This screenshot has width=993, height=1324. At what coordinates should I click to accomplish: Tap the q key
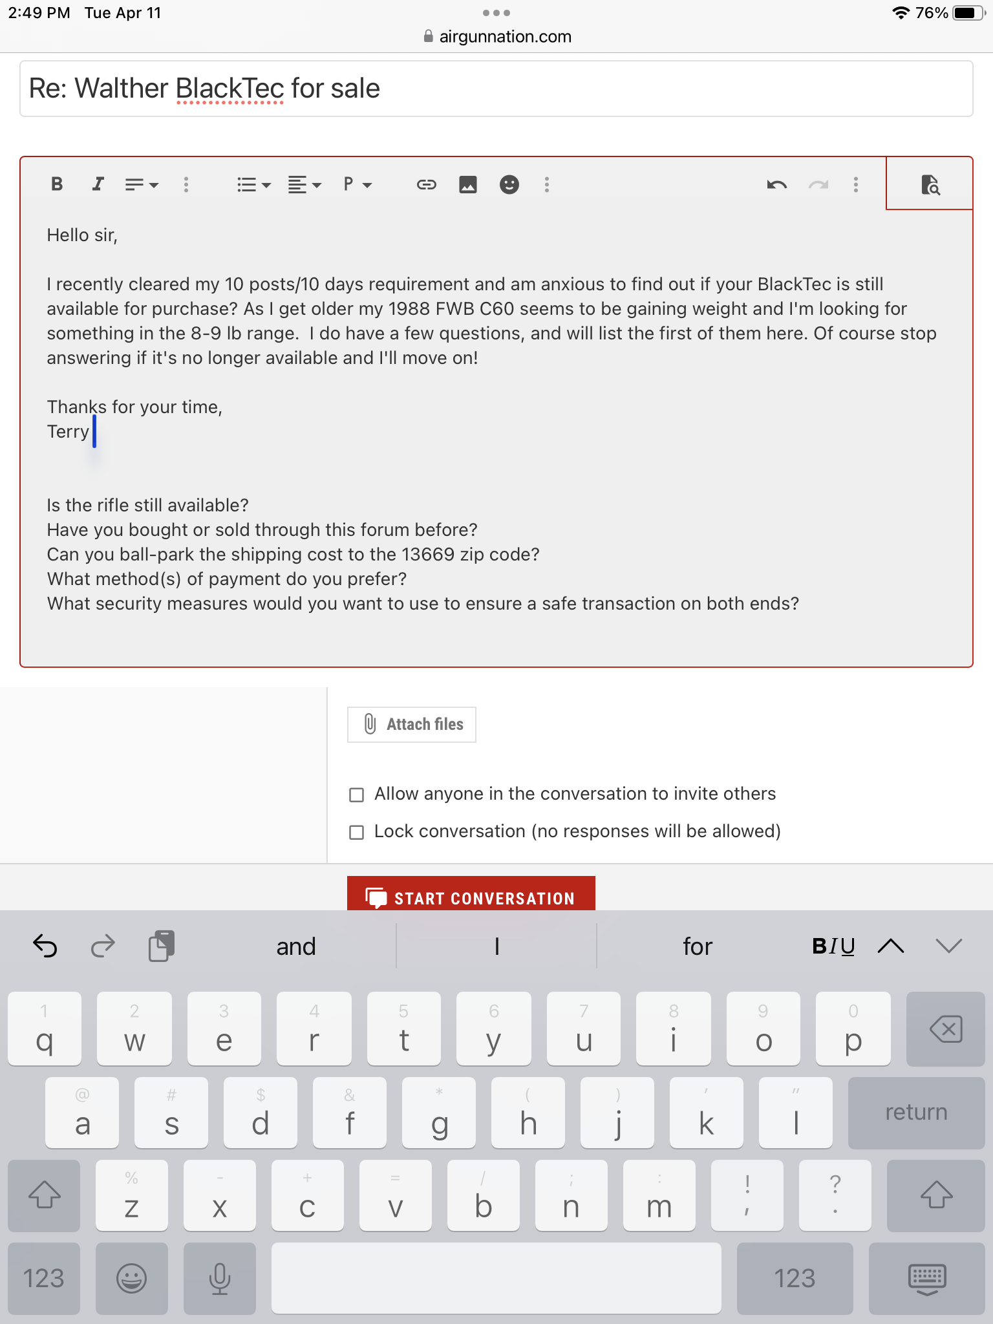point(45,1029)
